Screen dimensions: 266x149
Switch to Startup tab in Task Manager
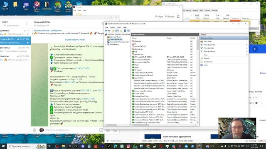195,10
